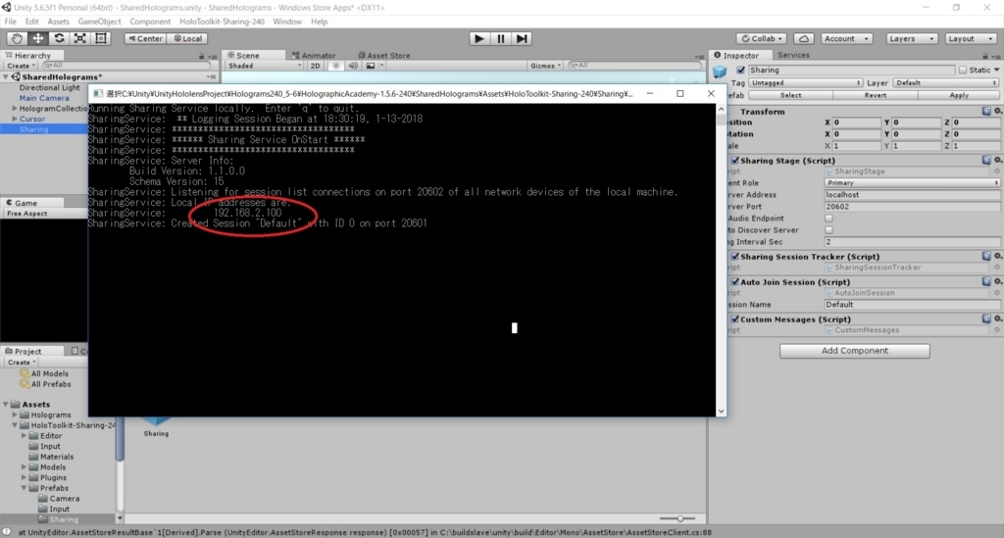Toggle the Sharing object active checkbox
This screenshot has width=1004, height=538.
[741, 70]
